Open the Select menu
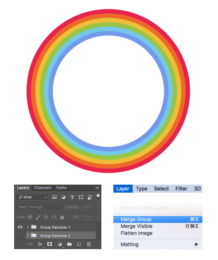 161,189
